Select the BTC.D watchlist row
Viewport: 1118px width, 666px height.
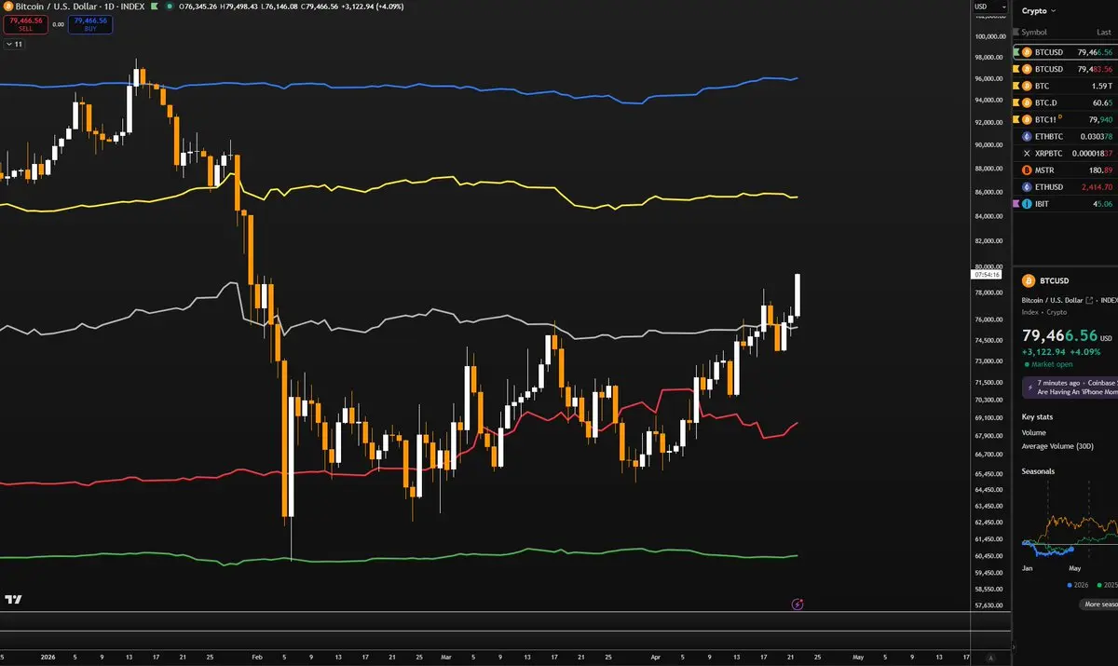point(1066,102)
